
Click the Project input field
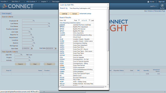click(x=22, y=57)
